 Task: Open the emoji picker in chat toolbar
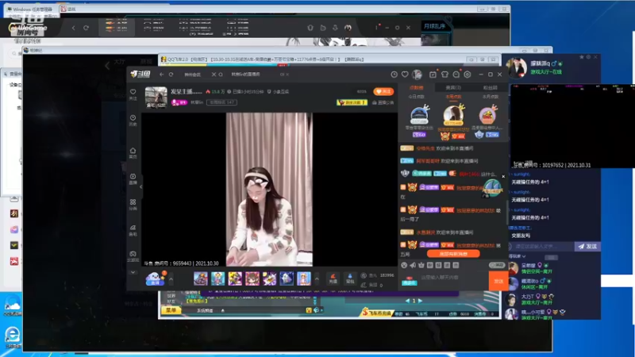coord(404,265)
